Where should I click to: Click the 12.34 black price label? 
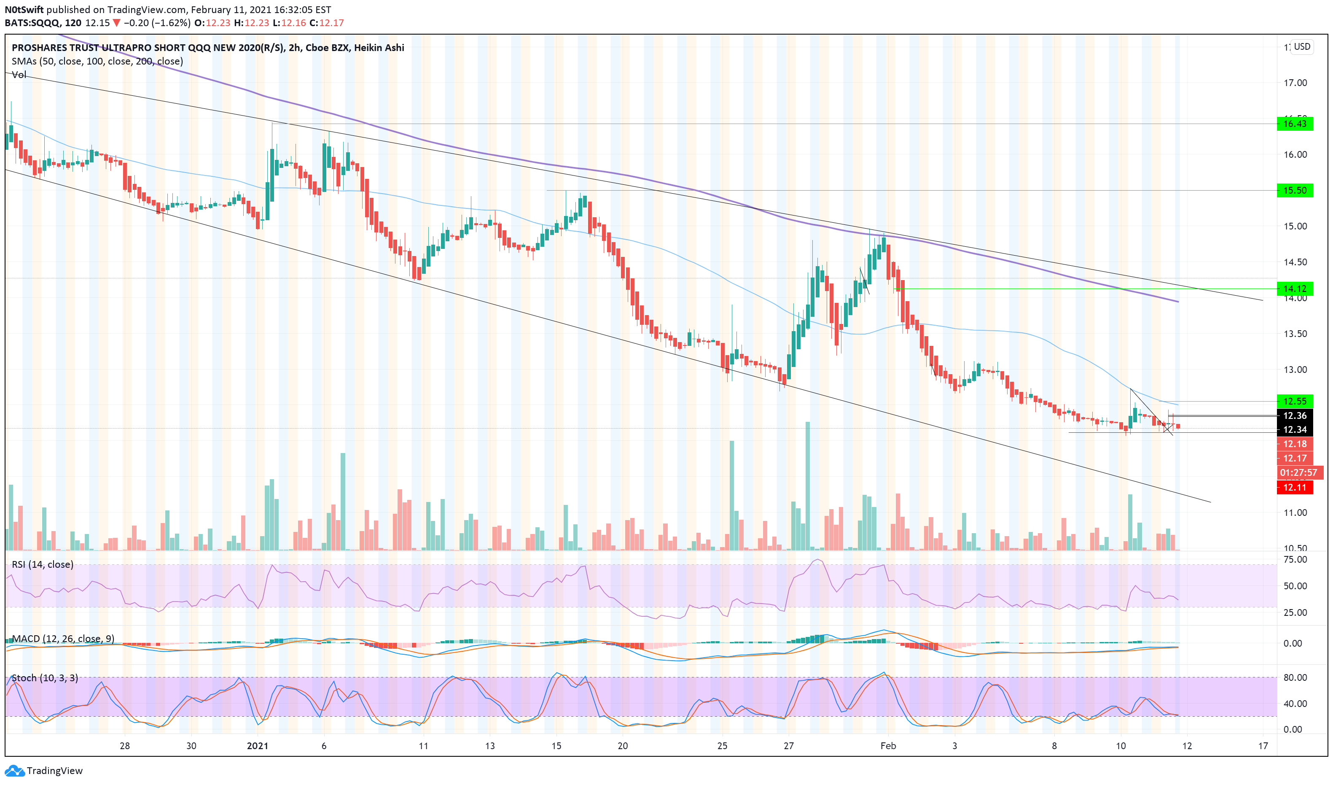click(1294, 430)
